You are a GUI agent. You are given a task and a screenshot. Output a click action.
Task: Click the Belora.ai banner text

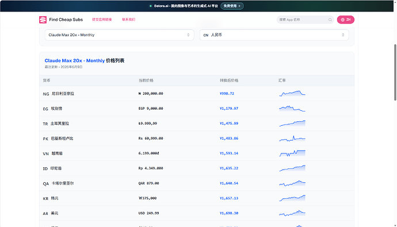(186, 6)
